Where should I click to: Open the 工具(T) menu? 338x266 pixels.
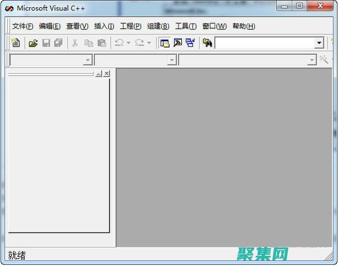[186, 26]
